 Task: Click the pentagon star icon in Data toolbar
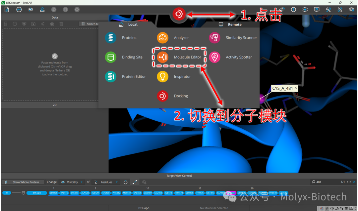click(x=52, y=24)
